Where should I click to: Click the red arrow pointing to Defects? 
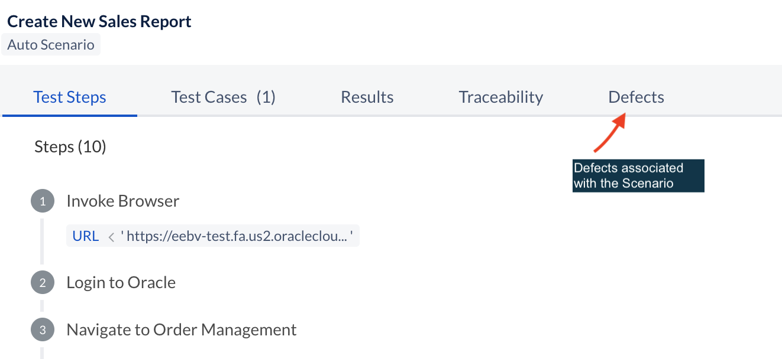pos(609,133)
